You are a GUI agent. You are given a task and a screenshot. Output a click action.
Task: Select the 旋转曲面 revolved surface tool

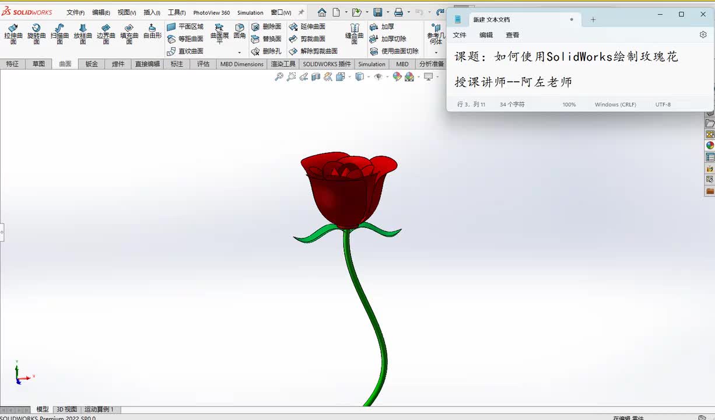click(36, 34)
